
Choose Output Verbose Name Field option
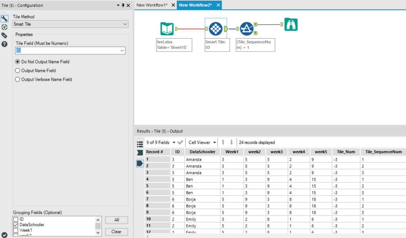click(17, 80)
